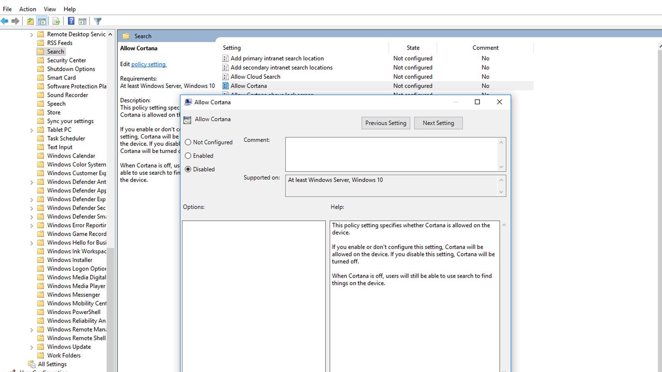Click Add primary intranet search location icon
The height and width of the screenshot is (372, 662).
point(225,59)
